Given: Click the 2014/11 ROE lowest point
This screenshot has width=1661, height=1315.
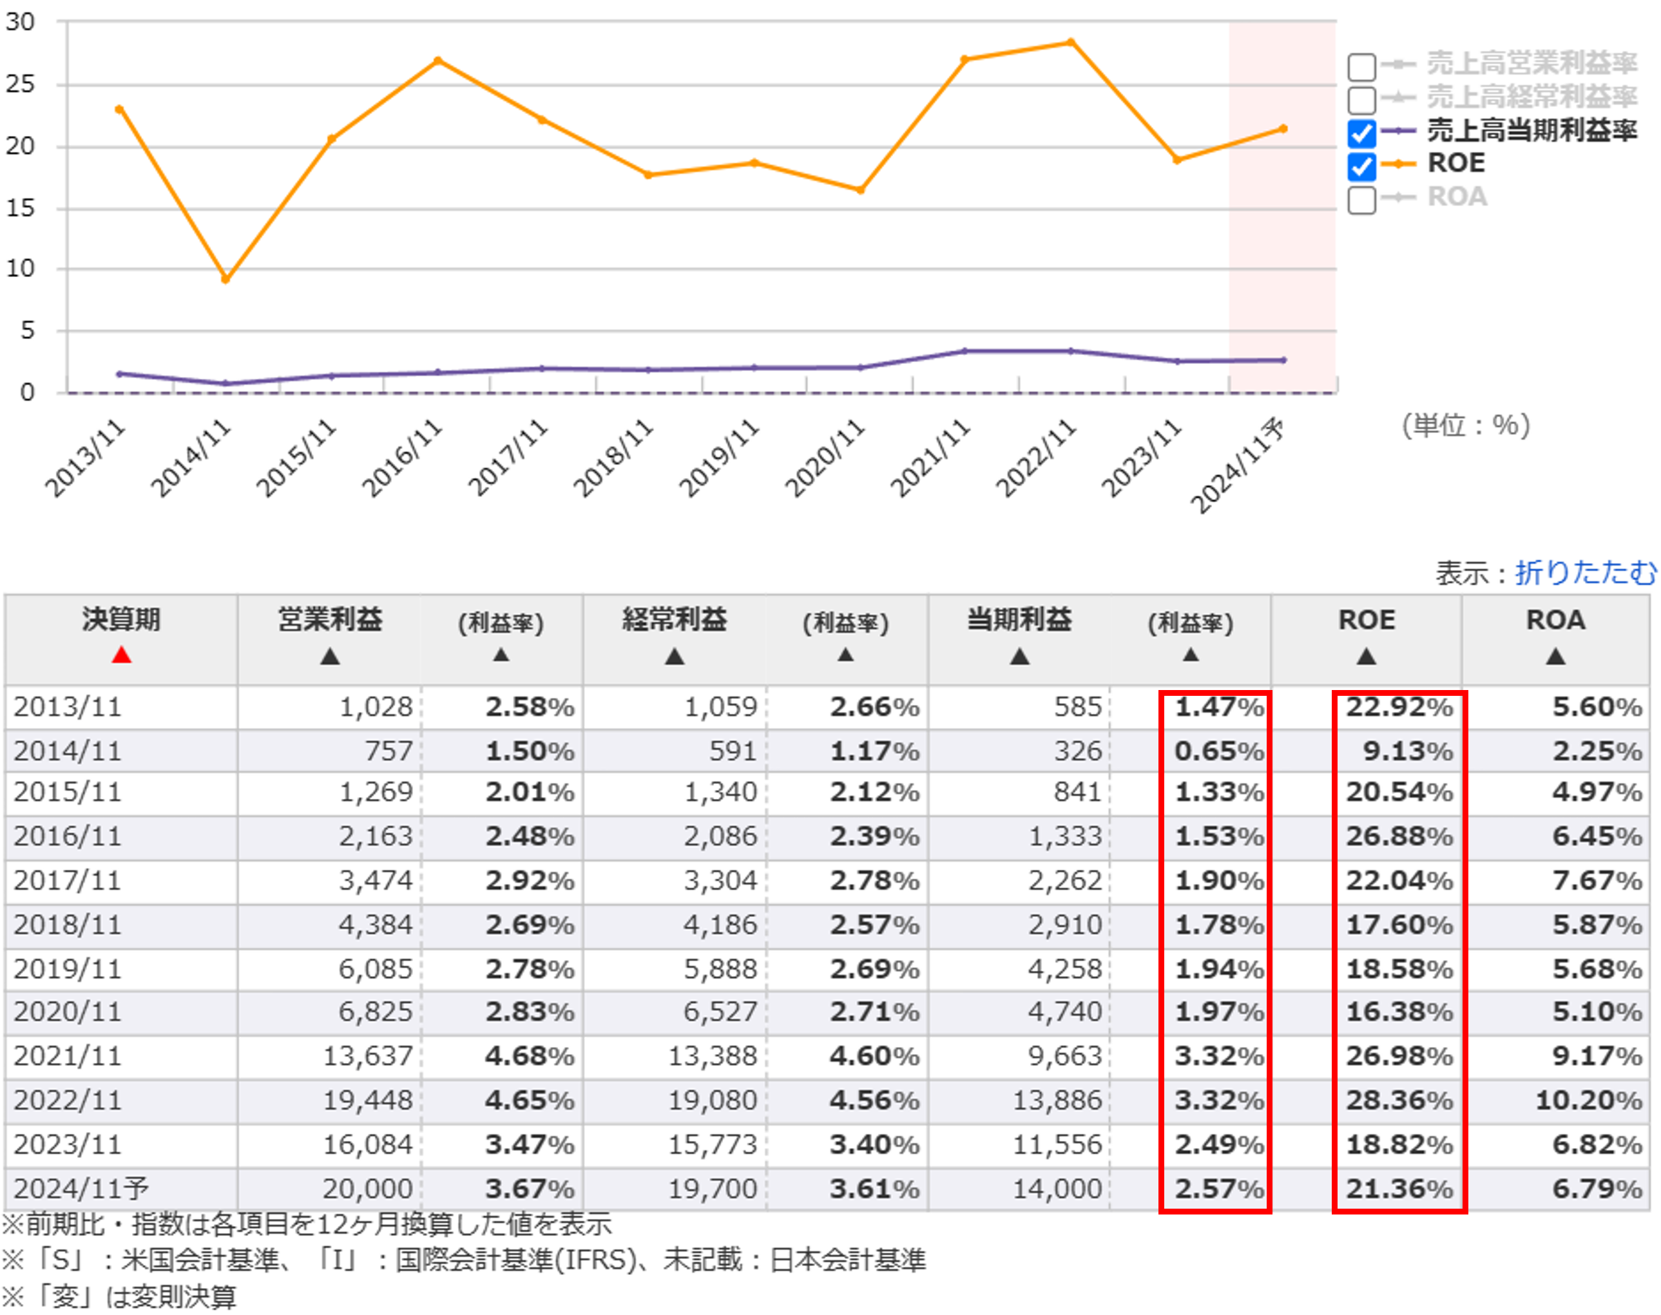Looking at the screenshot, I should point(225,280).
